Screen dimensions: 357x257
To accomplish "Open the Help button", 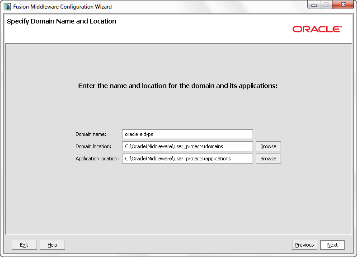I will coord(52,245).
